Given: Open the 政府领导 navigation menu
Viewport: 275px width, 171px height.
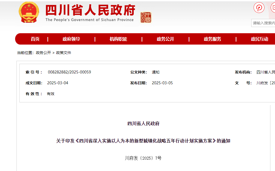Looking at the screenshot, I should [71, 39].
